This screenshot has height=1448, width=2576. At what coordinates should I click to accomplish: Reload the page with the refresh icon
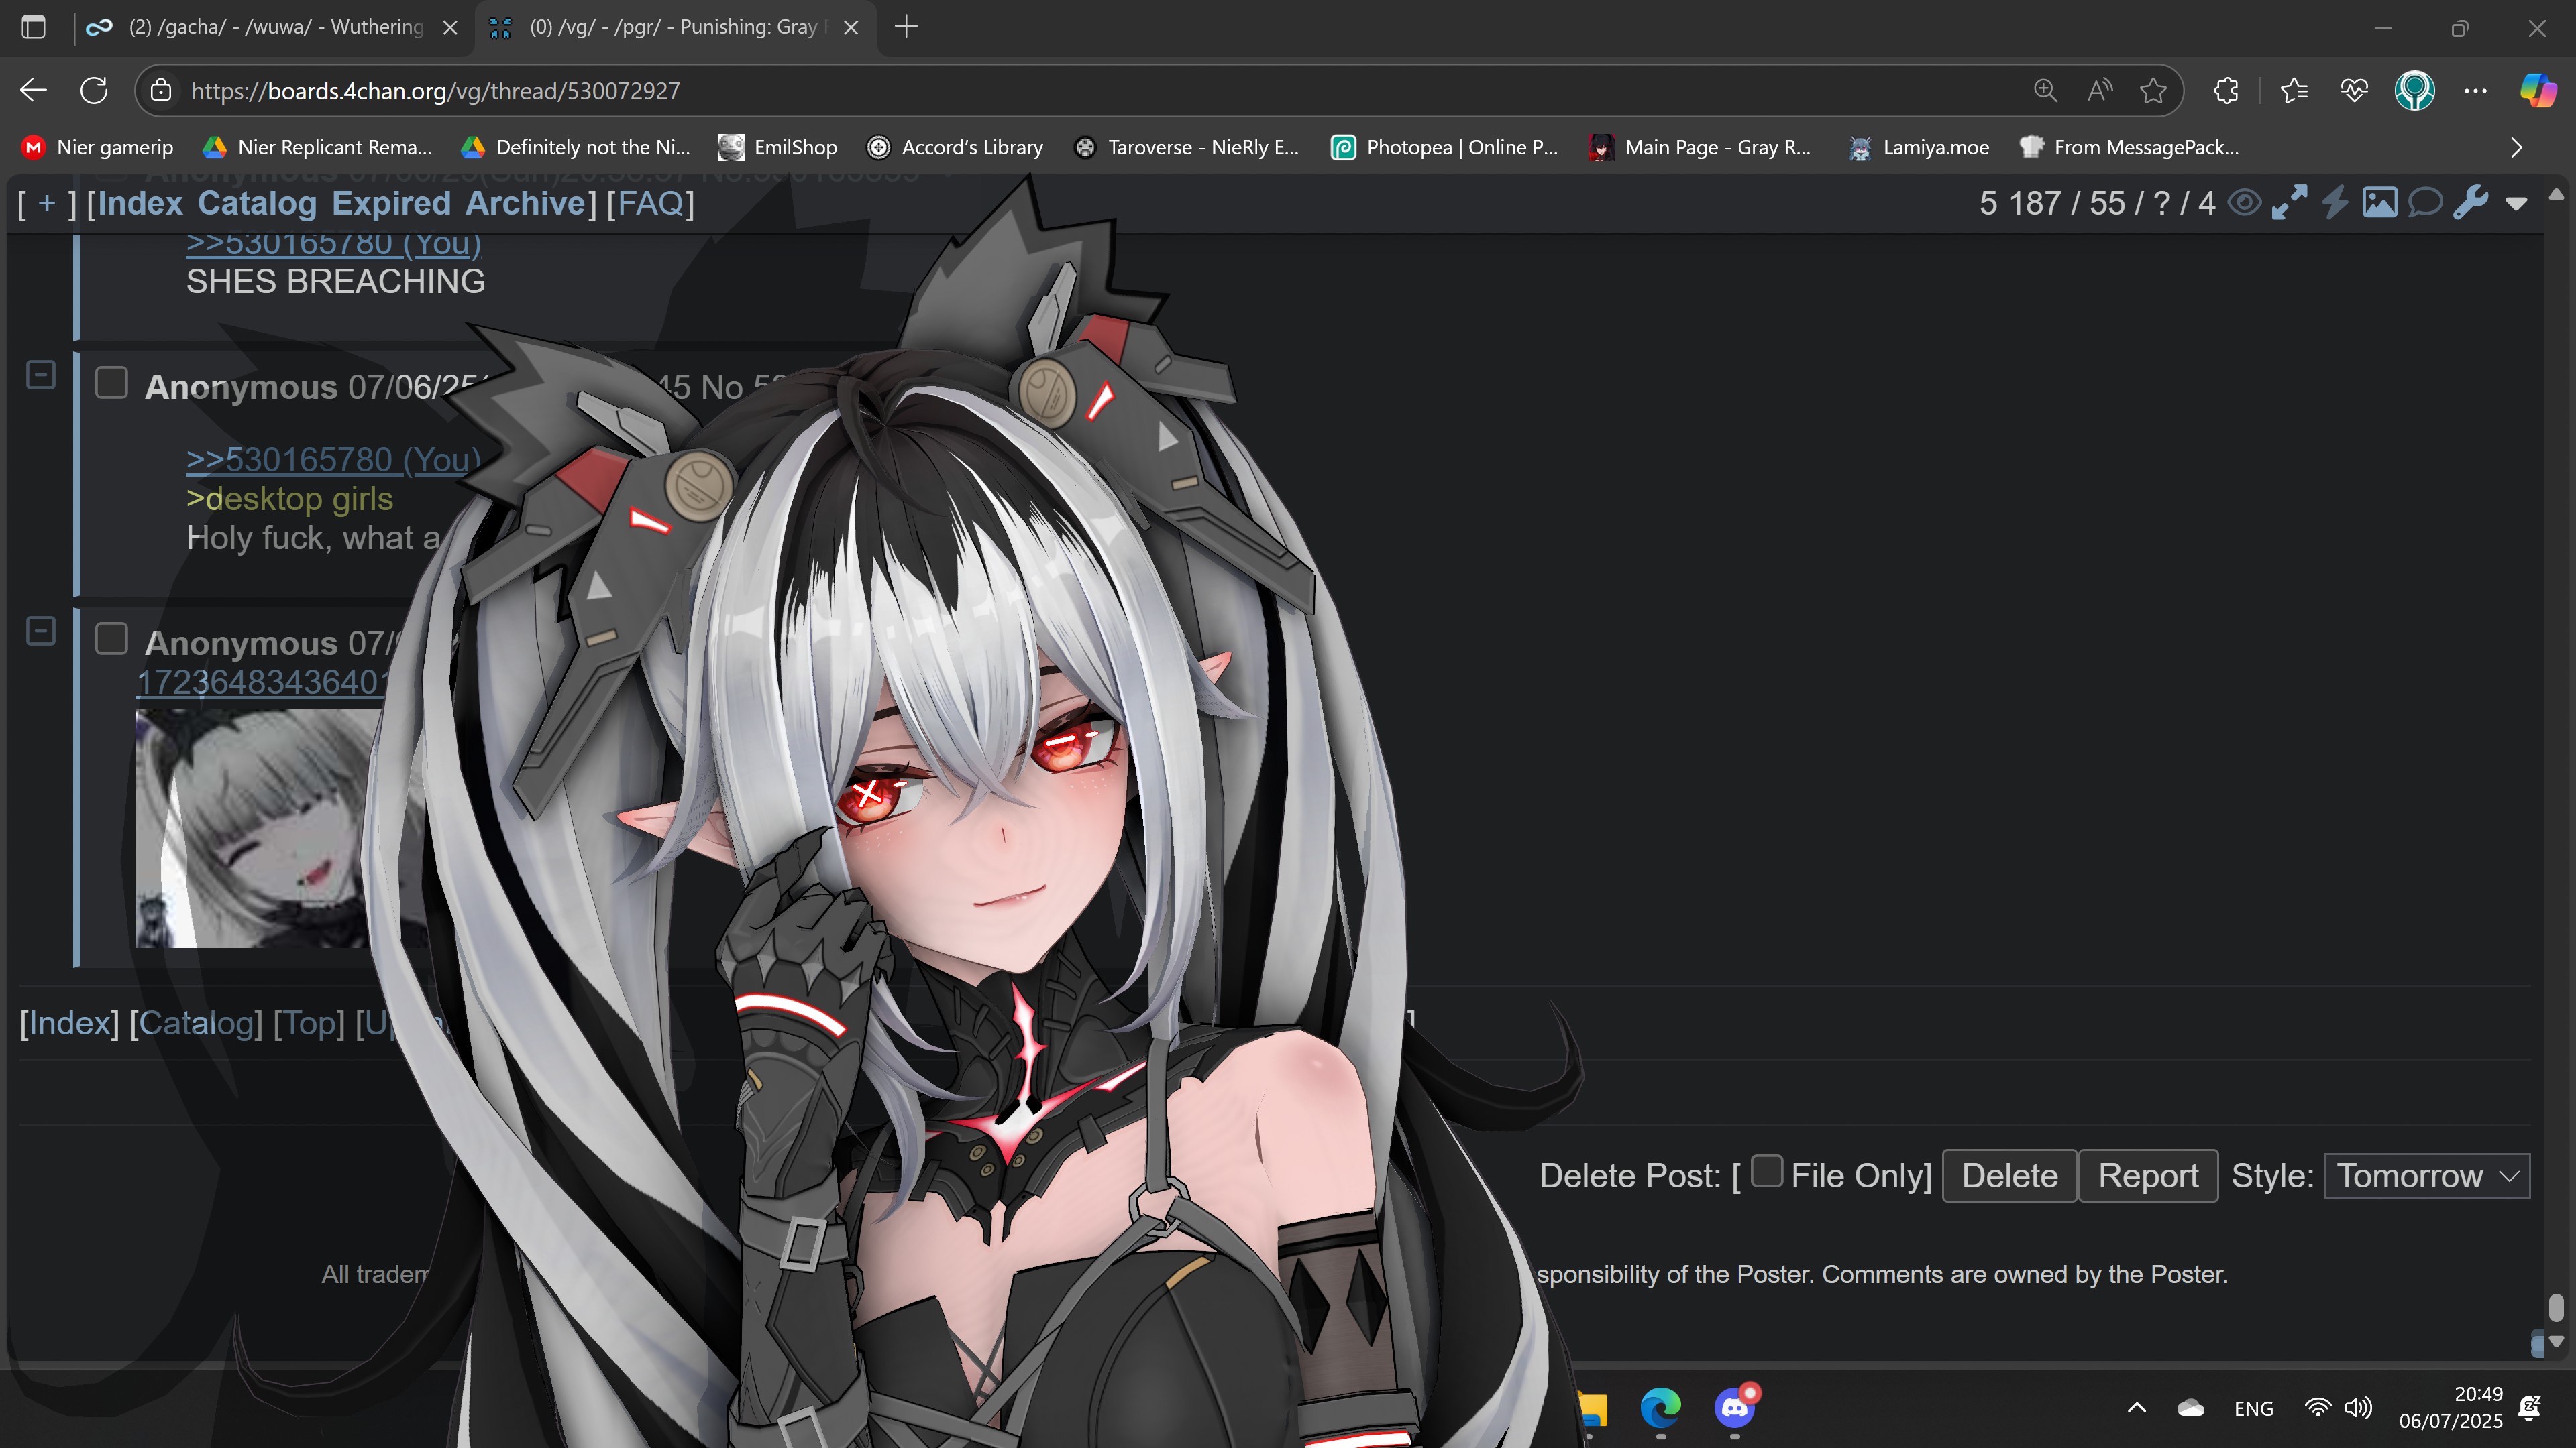94,91
